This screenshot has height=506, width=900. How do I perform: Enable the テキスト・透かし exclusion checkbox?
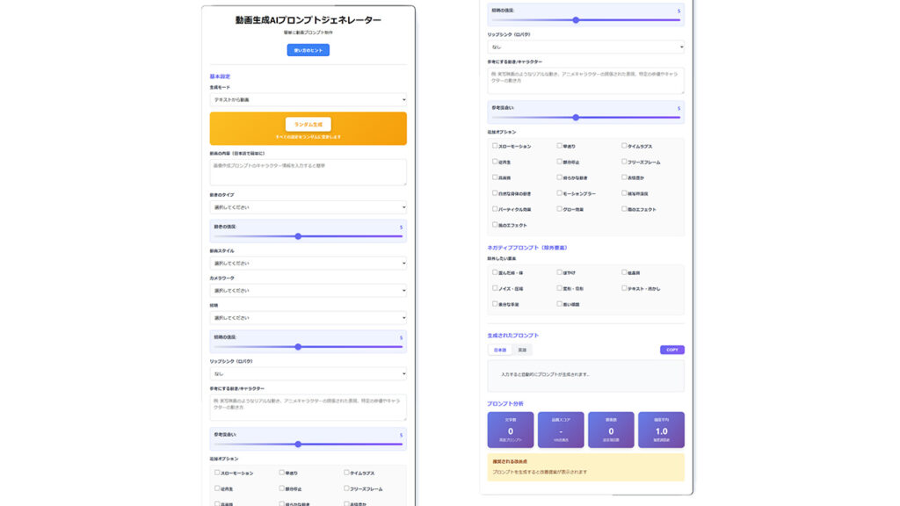[x=625, y=288]
